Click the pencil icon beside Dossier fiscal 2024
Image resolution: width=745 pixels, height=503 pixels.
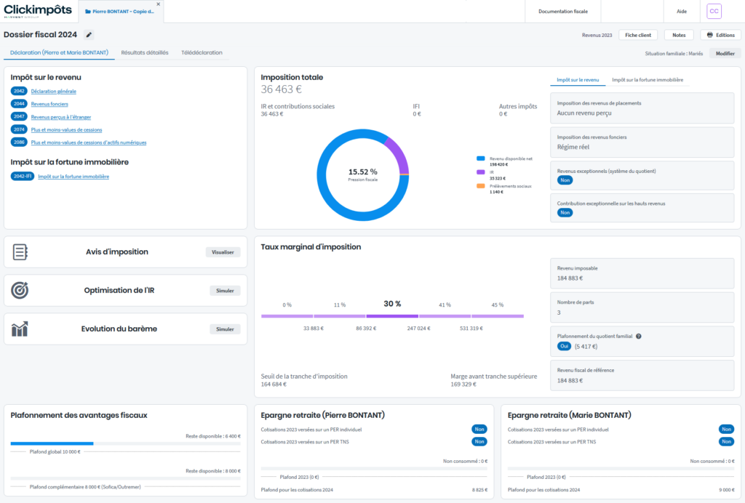coord(89,35)
